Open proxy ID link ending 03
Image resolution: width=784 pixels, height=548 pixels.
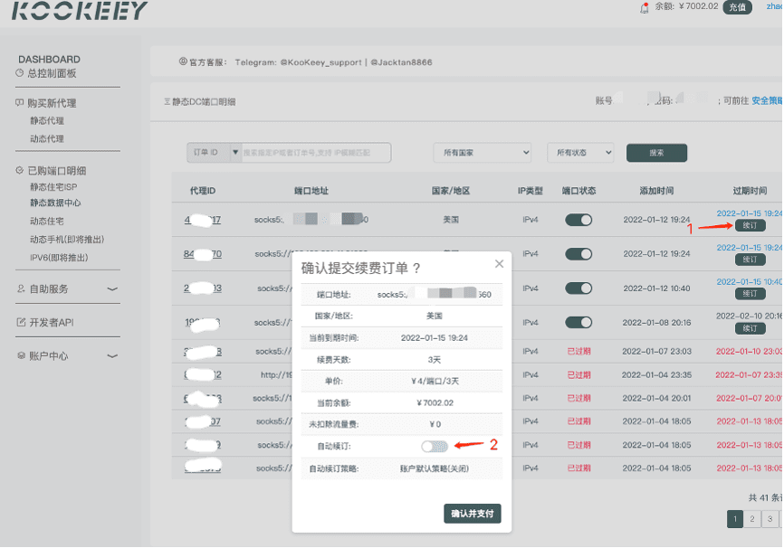click(x=203, y=288)
